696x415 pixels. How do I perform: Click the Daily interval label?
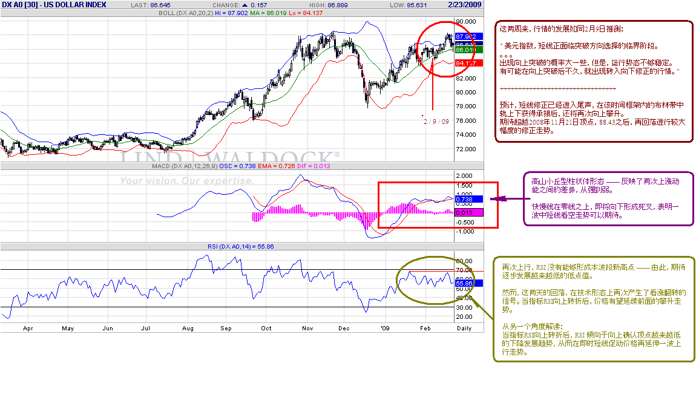pyautogui.click(x=464, y=328)
